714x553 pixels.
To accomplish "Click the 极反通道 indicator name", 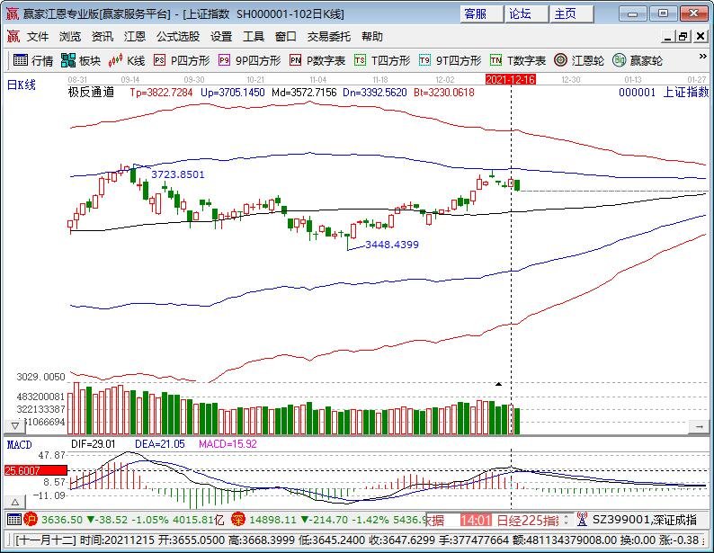I will point(91,93).
